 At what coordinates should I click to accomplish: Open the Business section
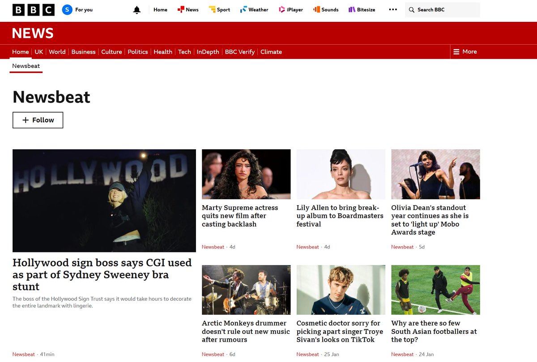(x=83, y=52)
